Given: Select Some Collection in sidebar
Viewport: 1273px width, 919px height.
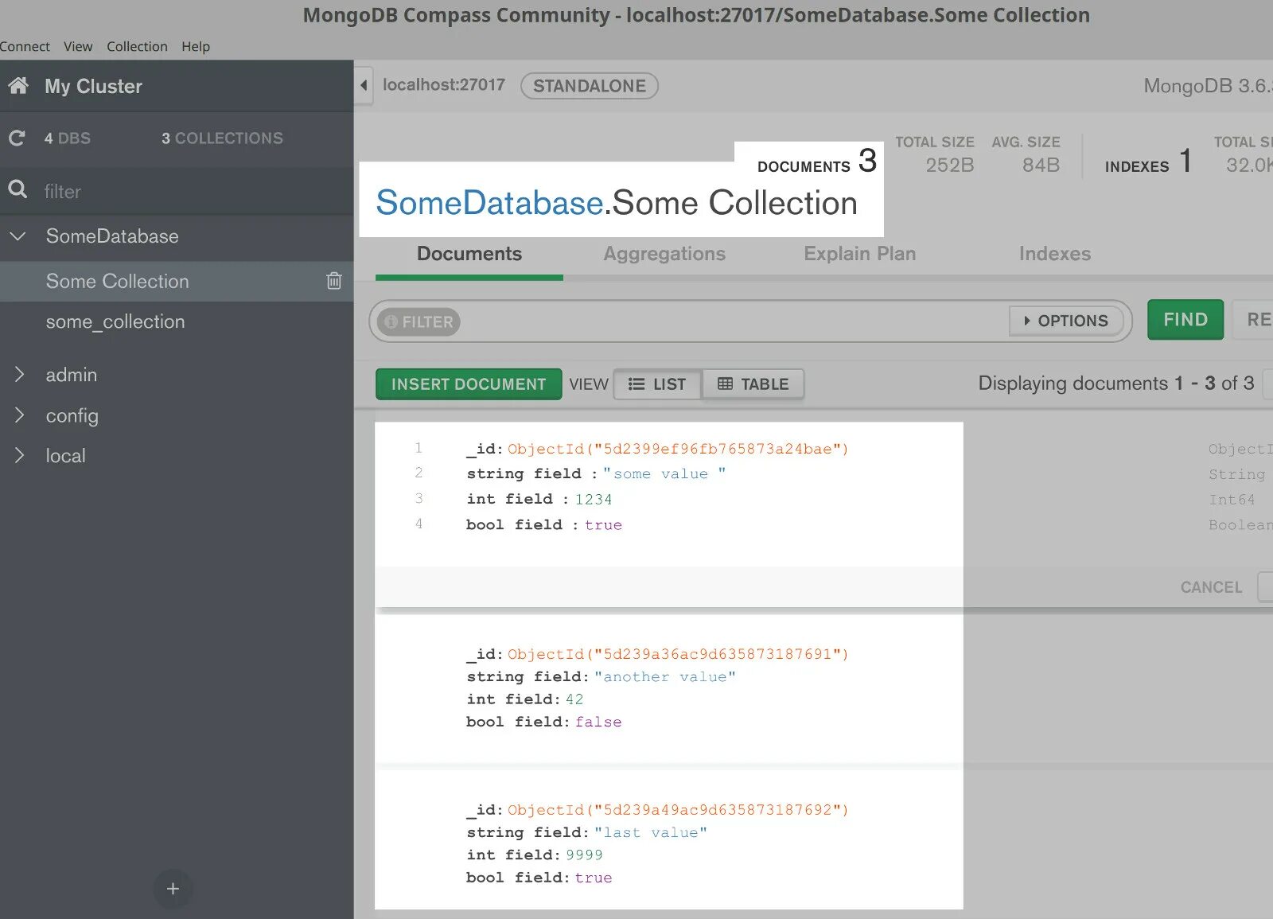Looking at the screenshot, I should tap(117, 281).
